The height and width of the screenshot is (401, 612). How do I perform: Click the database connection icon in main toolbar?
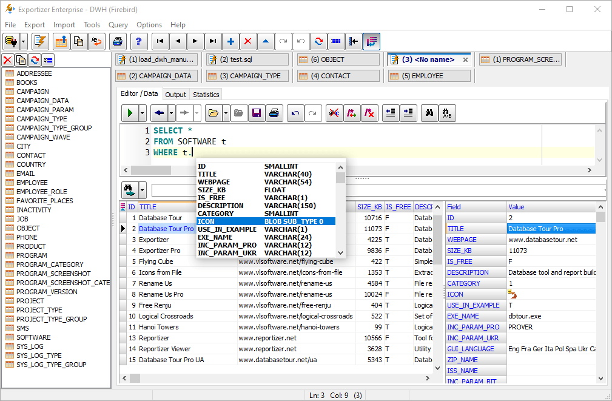coord(12,41)
